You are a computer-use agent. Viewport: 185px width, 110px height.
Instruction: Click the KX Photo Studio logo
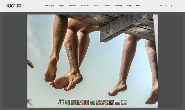[x=14, y=6]
